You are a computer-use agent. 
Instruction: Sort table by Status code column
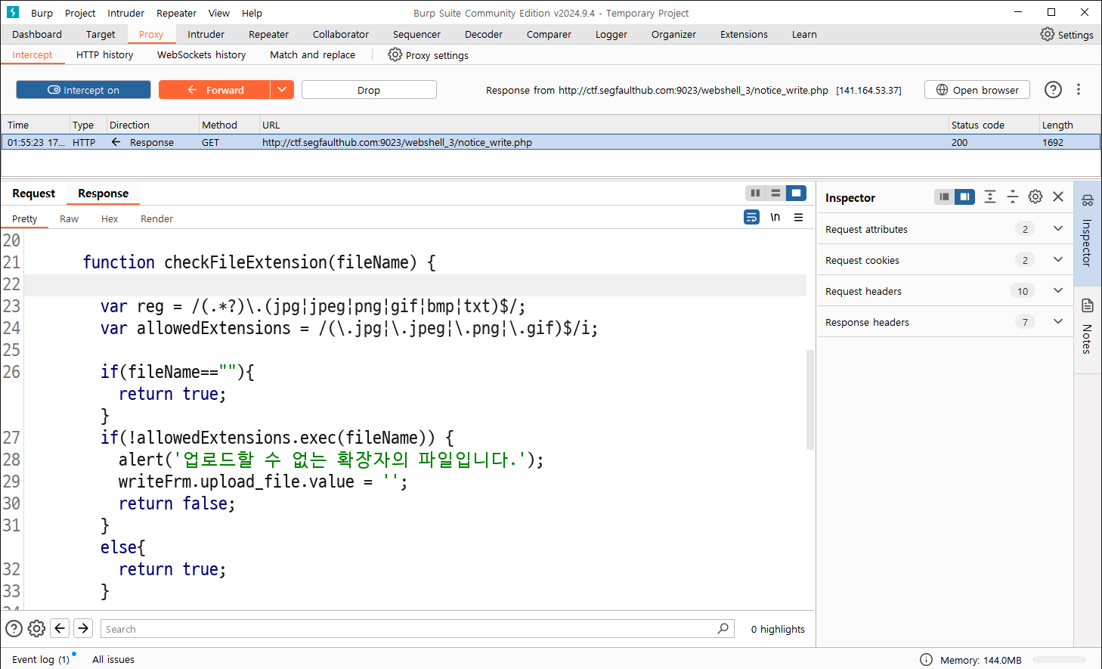coord(994,125)
